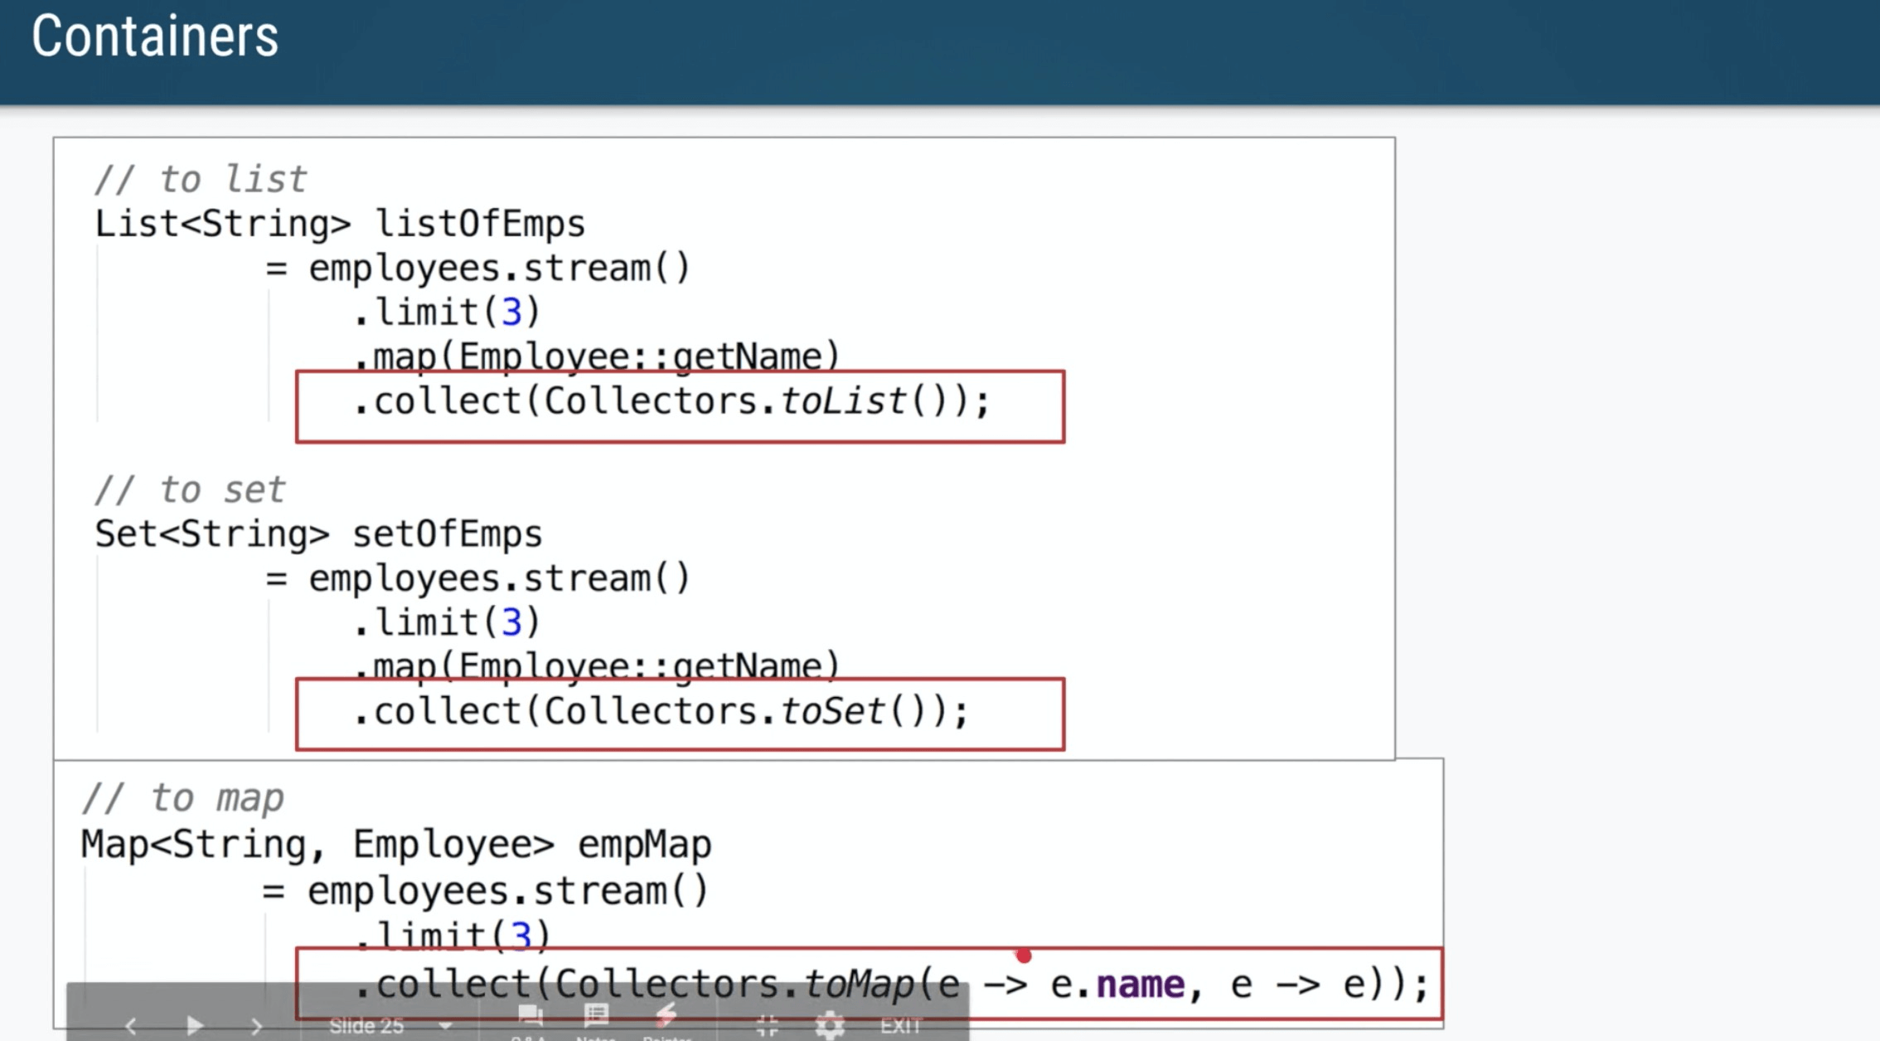Image resolution: width=1880 pixels, height=1041 pixels.
Task: Click the '// to set' comment
Action: [190, 490]
